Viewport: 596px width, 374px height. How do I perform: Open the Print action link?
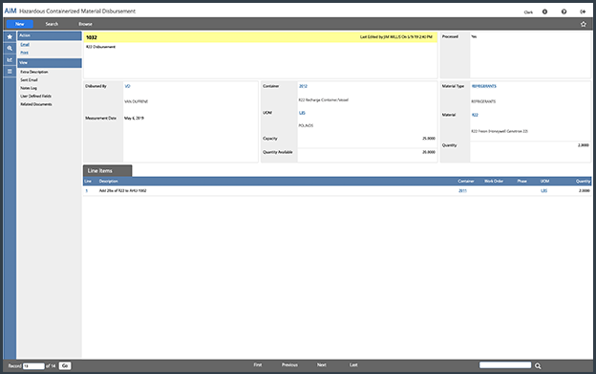pos(24,53)
